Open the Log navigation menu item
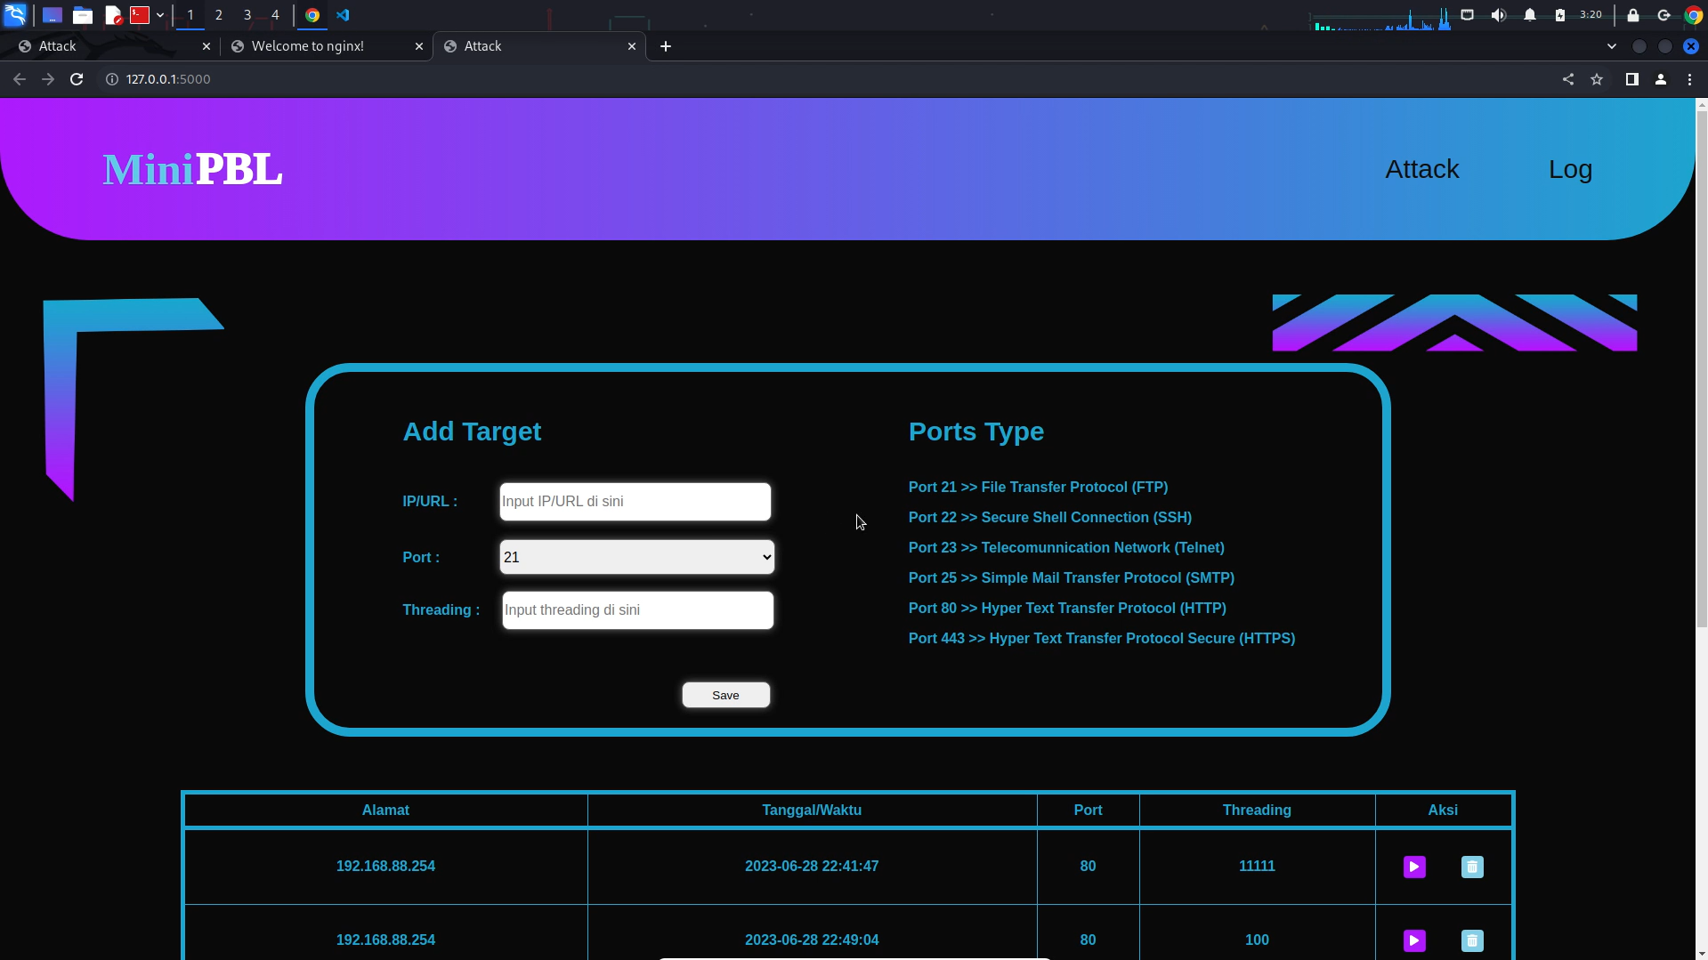Viewport: 1708px width, 960px height. click(1570, 169)
